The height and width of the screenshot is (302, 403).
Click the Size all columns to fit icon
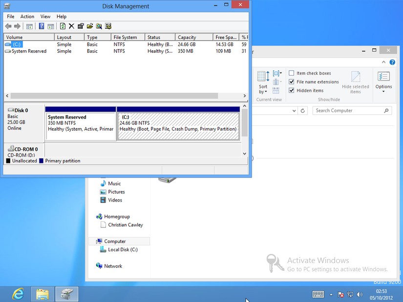tap(276, 90)
